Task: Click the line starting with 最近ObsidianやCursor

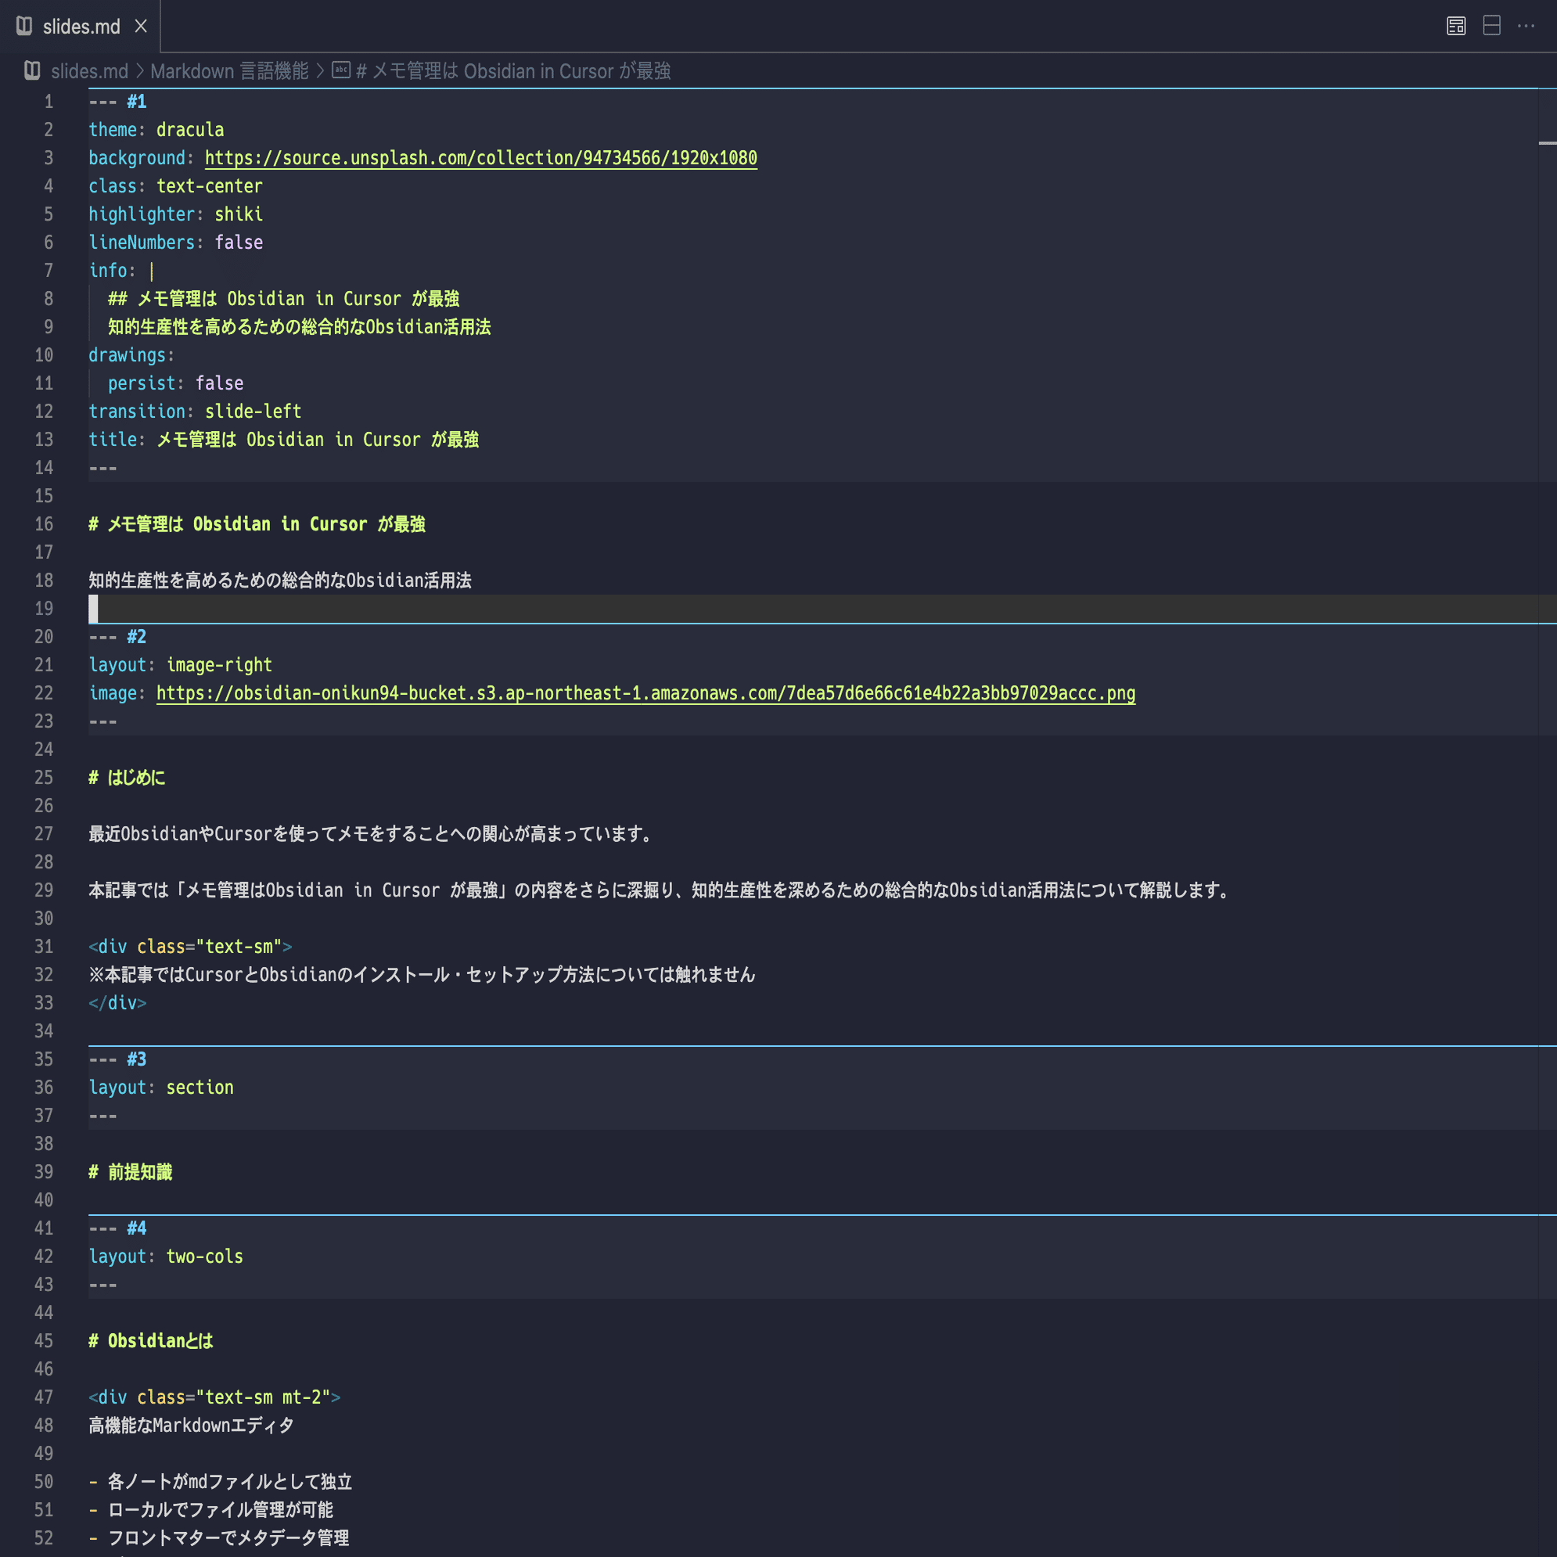Action: [x=371, y=834]
